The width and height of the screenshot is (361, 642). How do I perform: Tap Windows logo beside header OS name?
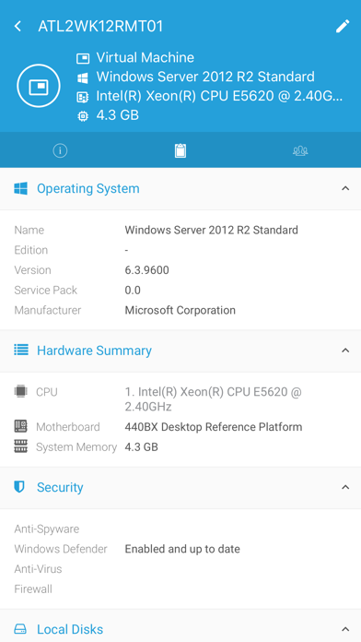tap(83, 77)
